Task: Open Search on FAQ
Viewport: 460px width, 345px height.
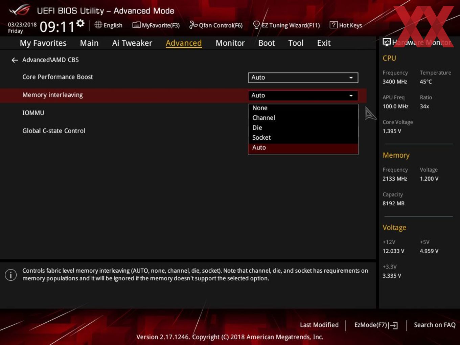Action: click(435, 325)
